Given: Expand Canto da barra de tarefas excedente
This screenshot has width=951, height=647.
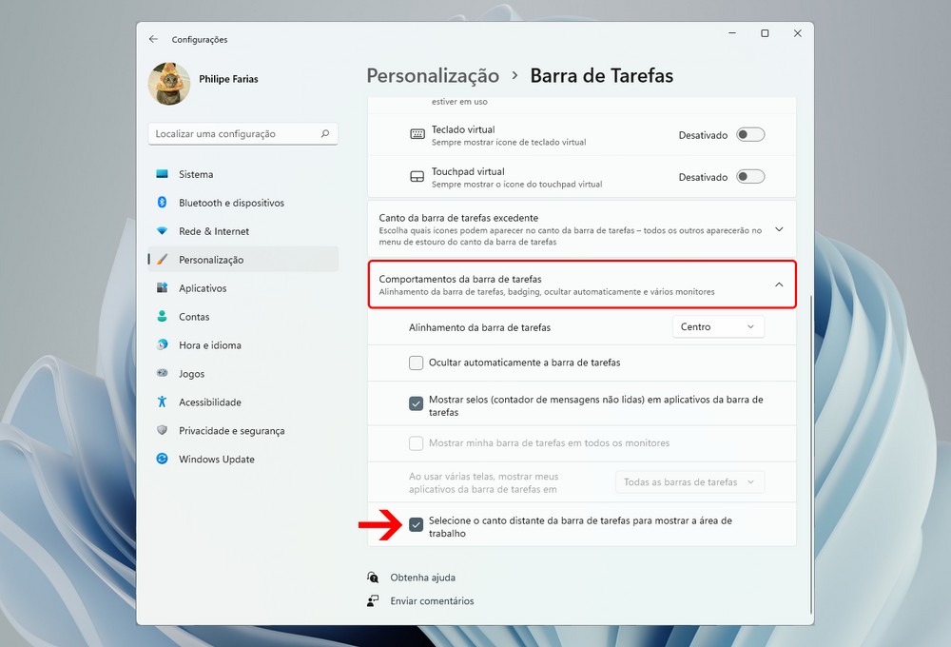Looking at the screenshot, I should click(x=779, y=229).
